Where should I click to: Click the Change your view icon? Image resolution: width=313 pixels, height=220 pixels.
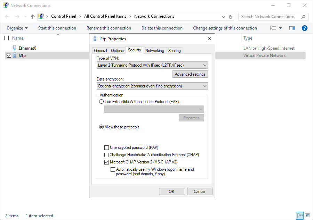273,28
